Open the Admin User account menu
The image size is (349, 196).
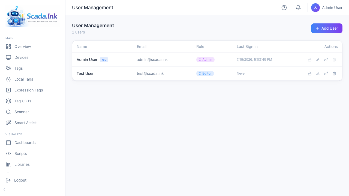[327, 8]
